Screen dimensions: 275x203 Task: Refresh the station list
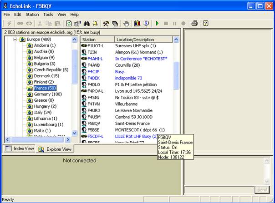[69, 24]
